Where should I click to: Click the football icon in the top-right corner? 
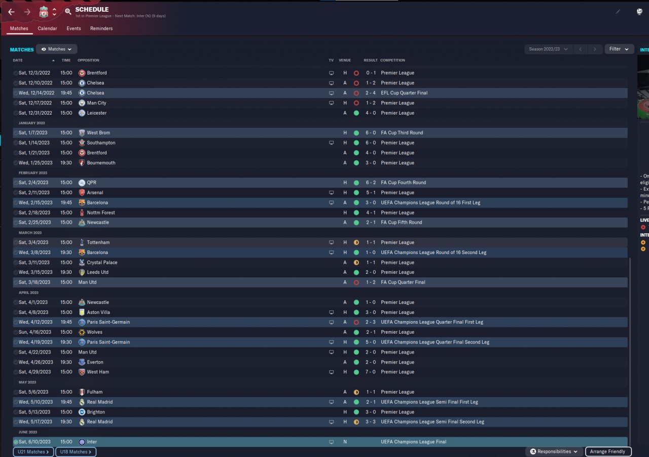pyautogui.click(x=639, y=12)
